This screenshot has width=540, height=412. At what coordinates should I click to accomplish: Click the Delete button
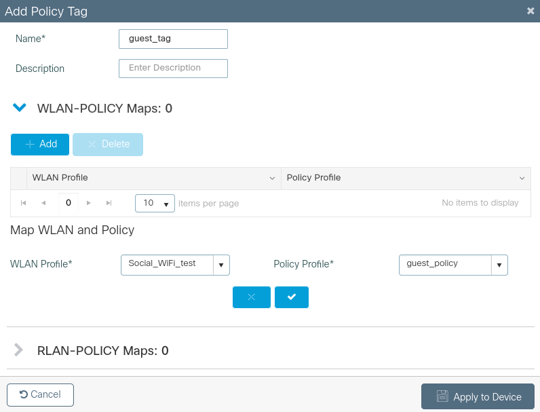108,145
